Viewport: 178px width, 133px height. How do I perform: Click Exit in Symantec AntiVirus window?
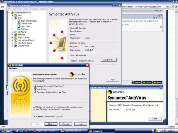(113, 80)
